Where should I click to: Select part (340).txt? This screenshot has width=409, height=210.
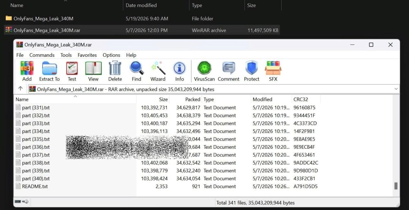[36, 178]
